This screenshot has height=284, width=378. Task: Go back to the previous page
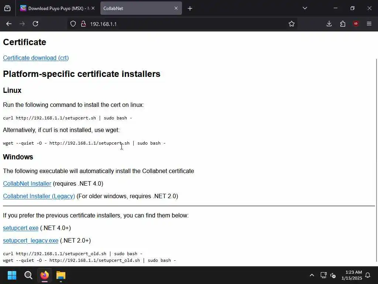9,24
